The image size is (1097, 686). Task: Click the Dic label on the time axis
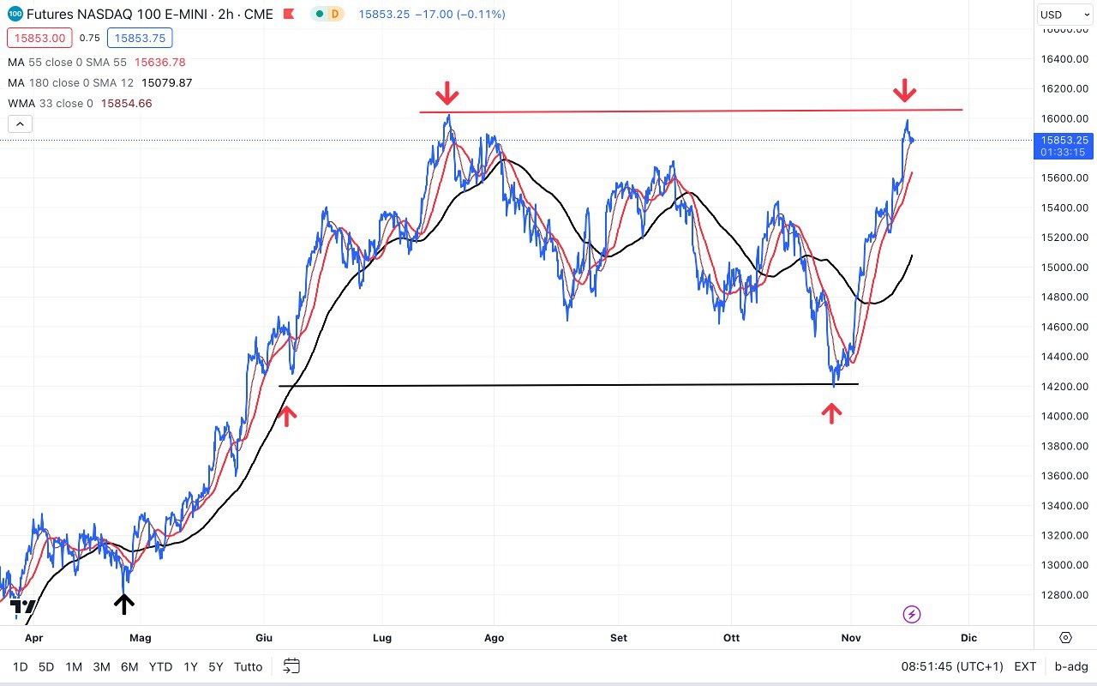968,638
